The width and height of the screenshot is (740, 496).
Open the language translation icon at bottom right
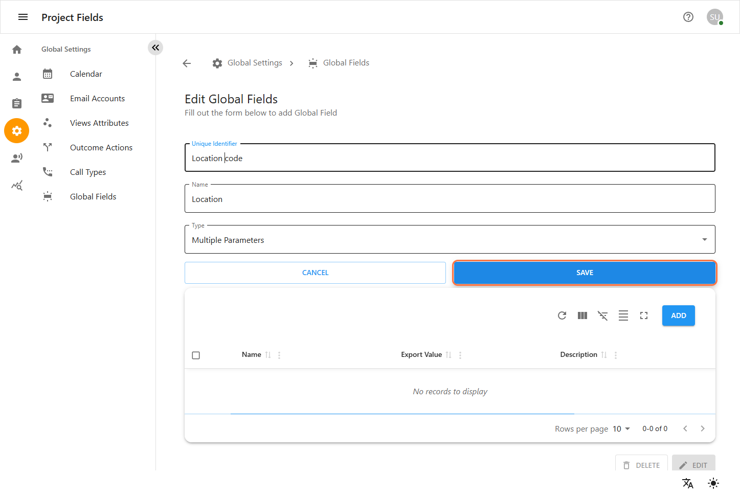click(x=687, y=483)
